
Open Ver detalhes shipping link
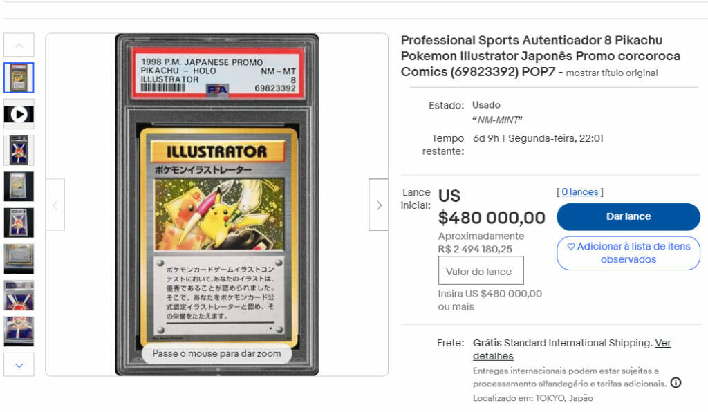(x=572, y=349)
